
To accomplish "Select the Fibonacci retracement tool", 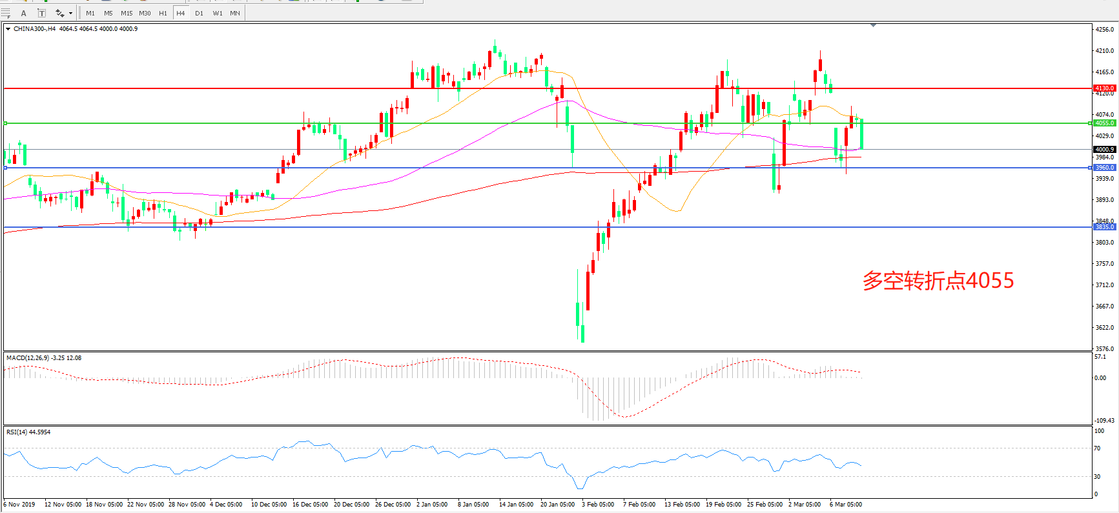I will point(6,13).
